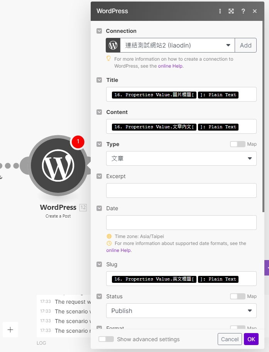The width and height of the screenshot is (269, 352).
Task: Open the purple side tab at panel edge
Action: coord(267,268)
